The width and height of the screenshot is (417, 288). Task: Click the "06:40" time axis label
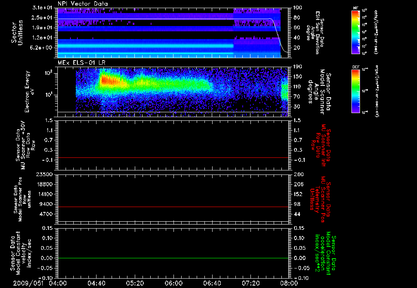click(212, 283)
